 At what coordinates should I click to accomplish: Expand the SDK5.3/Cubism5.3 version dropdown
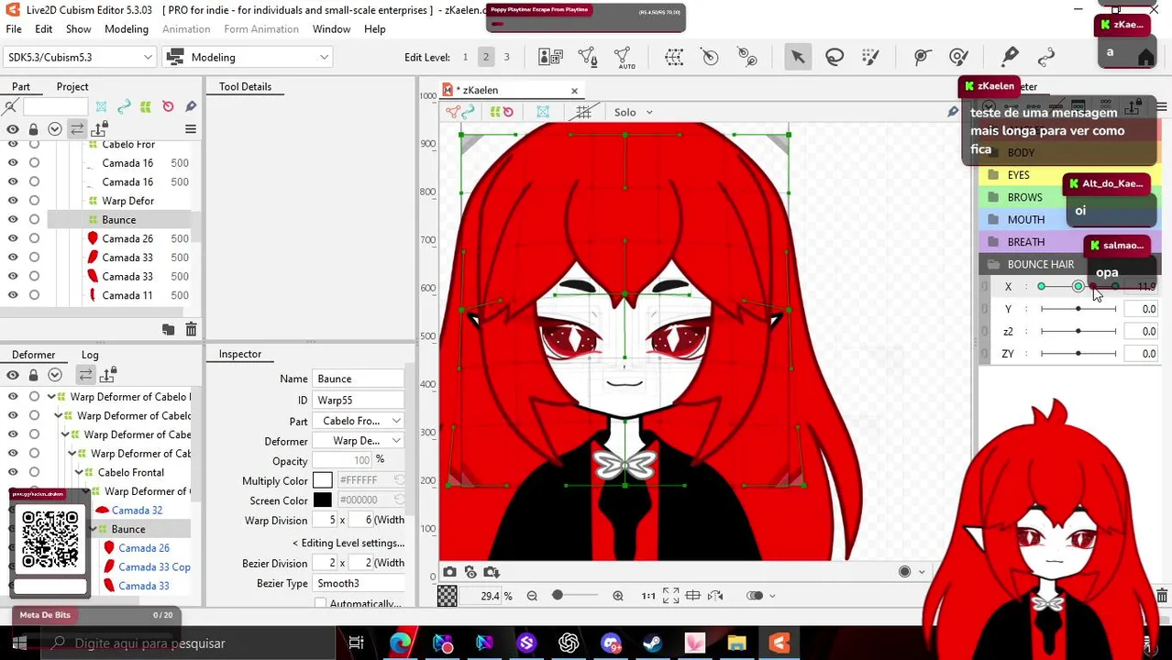80,57
